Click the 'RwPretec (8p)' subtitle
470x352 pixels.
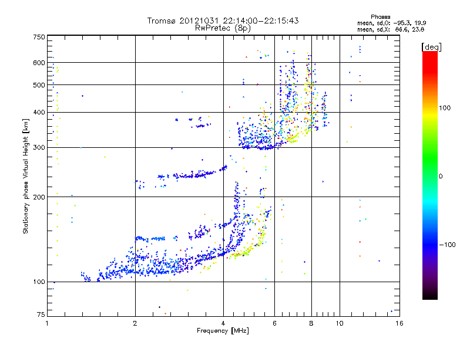[x=223, y=28]
